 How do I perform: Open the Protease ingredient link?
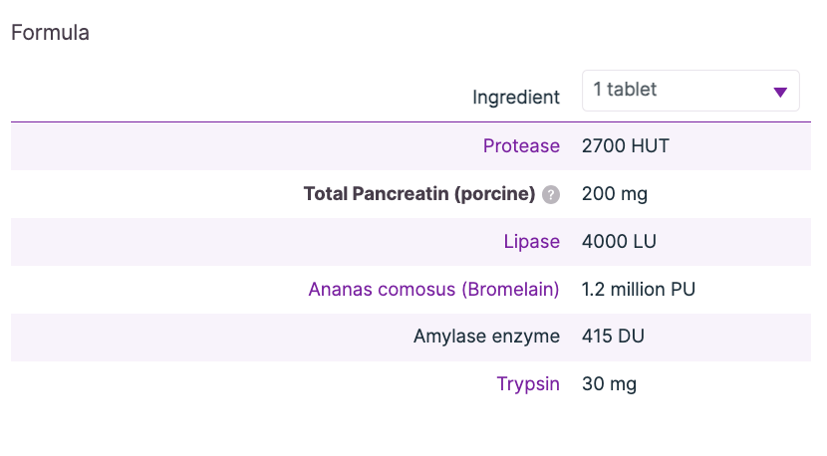pos(521,146)
